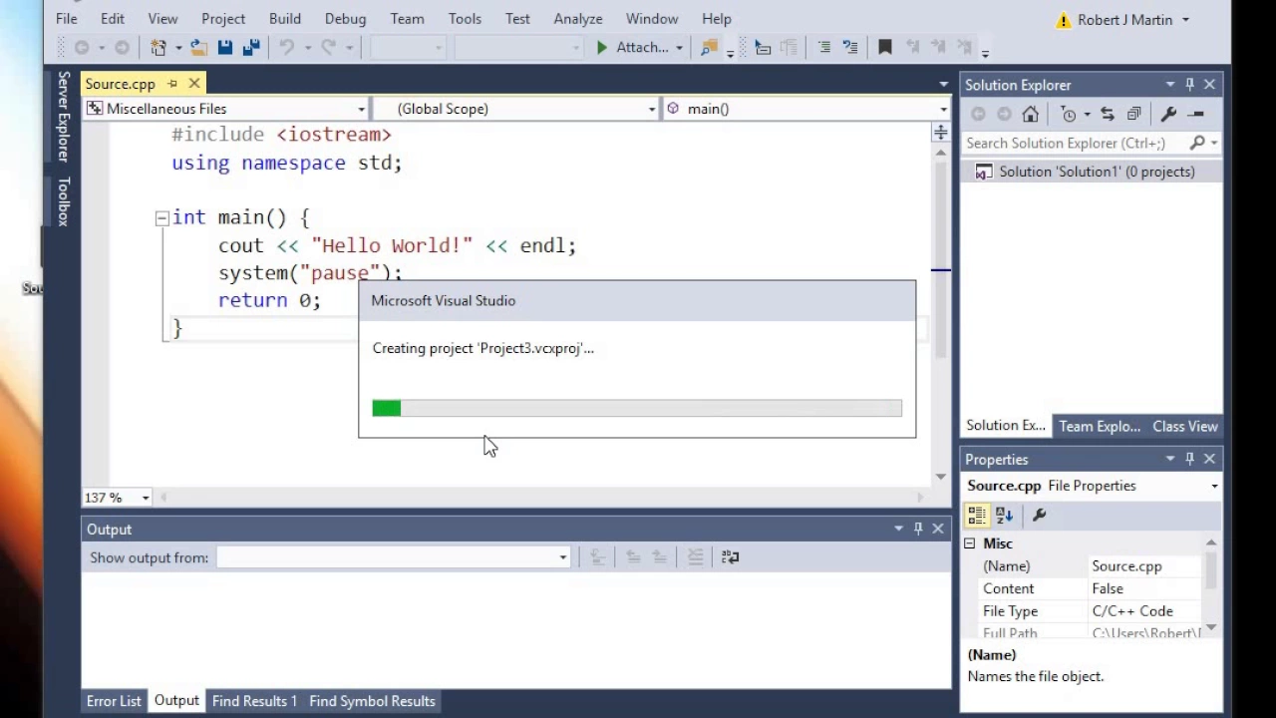The image size is (1276, 718).
Task: Close the Source.cpp tab
Action: point(194,84)
